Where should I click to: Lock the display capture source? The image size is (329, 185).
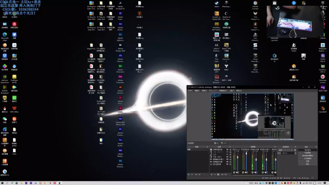coord(230,164)
